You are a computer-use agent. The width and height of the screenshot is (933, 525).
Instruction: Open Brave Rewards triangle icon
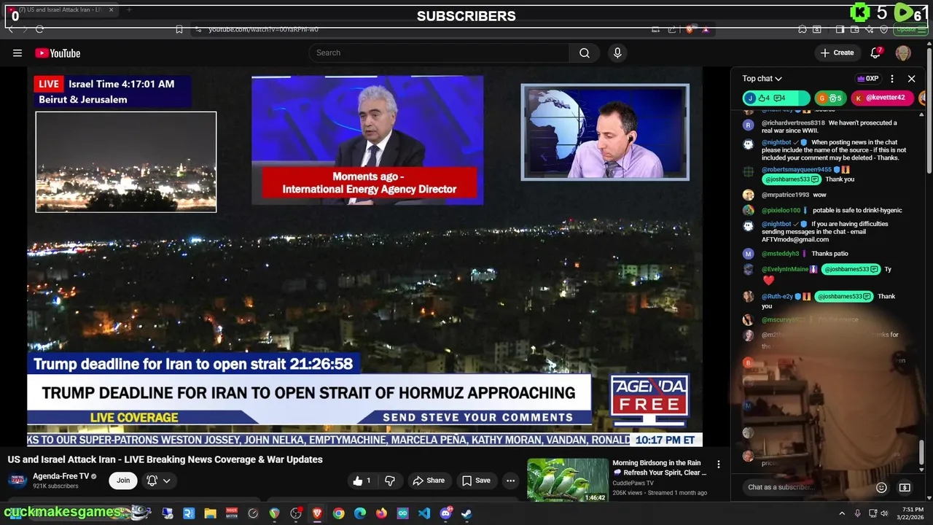pyautogui.click(x=705, y=29)
